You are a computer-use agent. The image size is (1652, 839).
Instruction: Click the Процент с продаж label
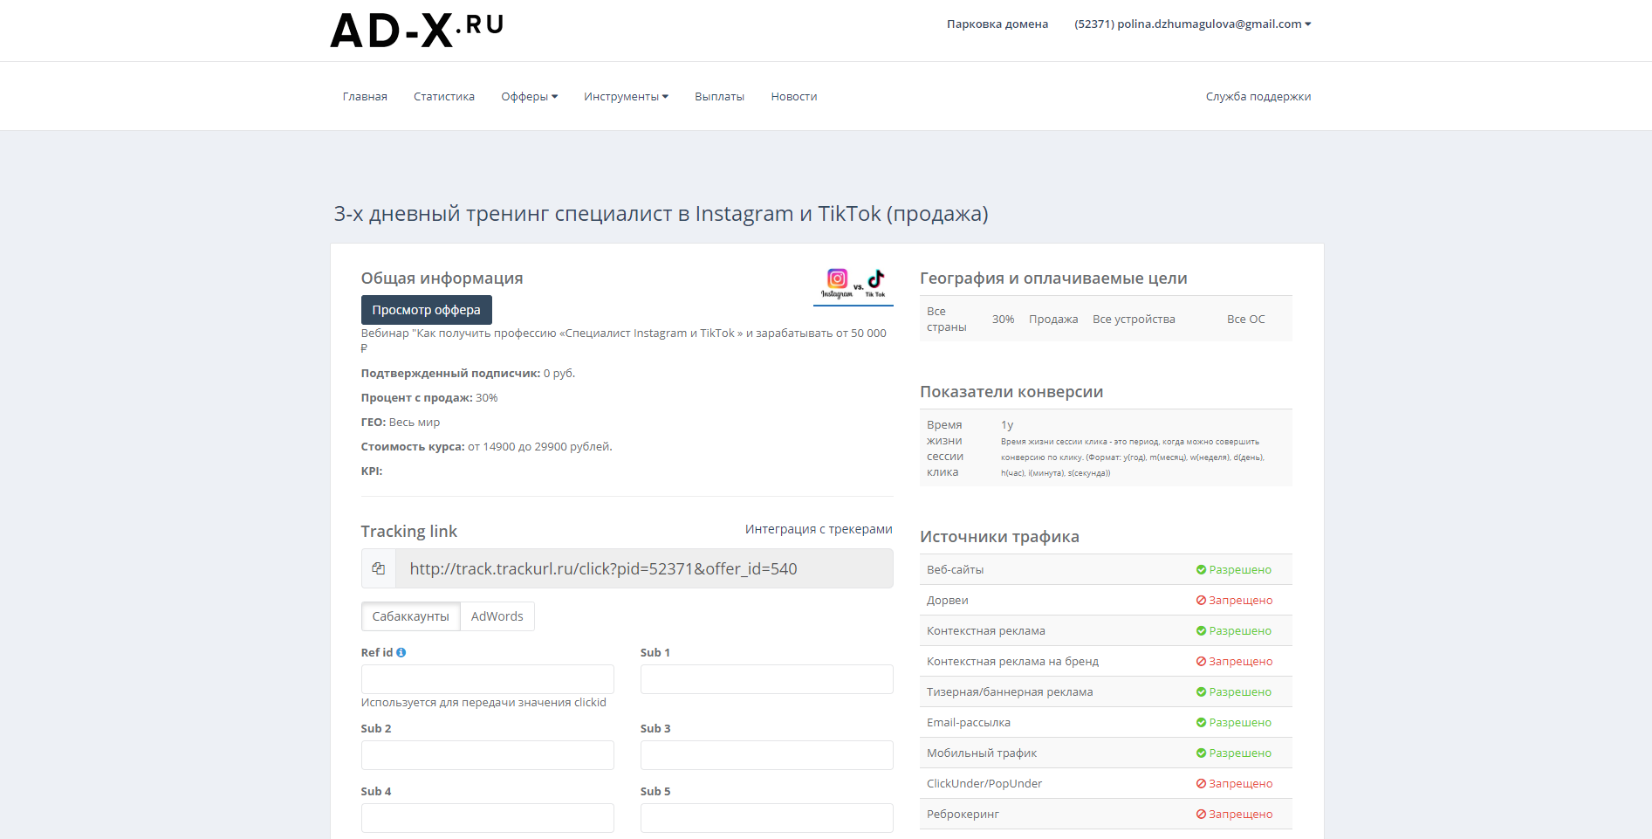pyautogui.click(x=417, y=397)
